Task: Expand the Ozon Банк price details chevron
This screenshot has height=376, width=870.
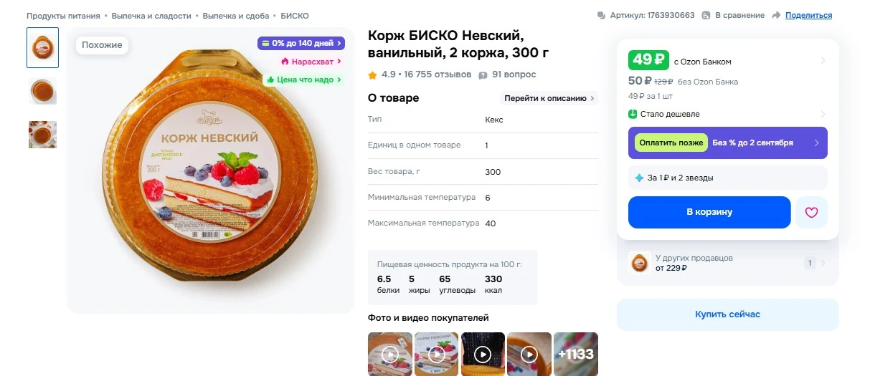Action: [x=823, y=61]
